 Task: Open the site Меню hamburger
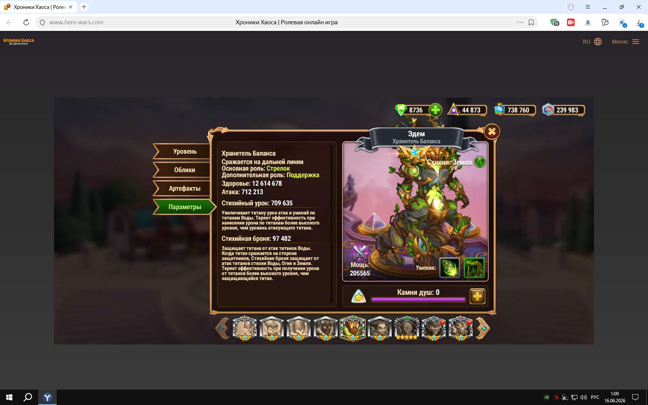coord(626,42)
